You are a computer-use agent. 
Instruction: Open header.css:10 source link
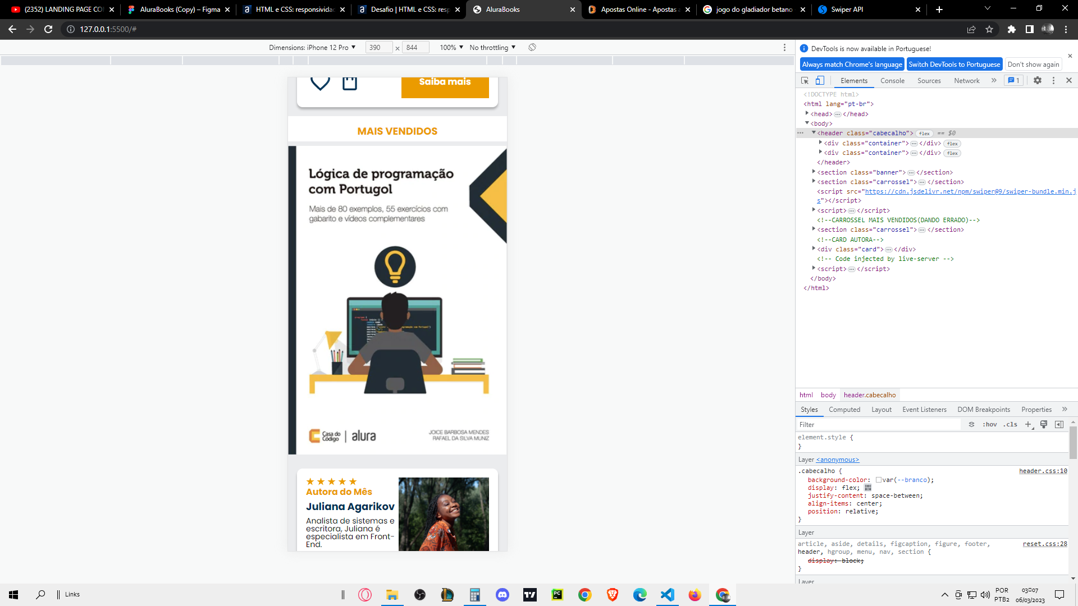[x=1043, y=471]
